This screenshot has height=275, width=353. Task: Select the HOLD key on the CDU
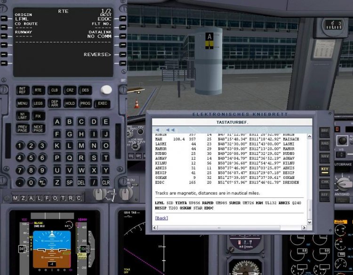point(70,104)
